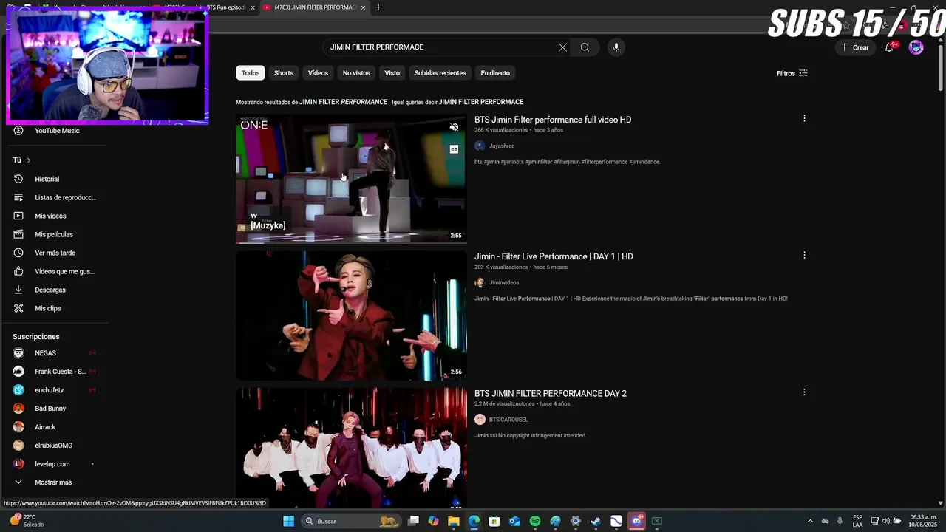Viewport: 946px width, 532px height.
Task: Open Jimin Filter Live Performance DAY 1 thumbnail
Action: [351, 316]
